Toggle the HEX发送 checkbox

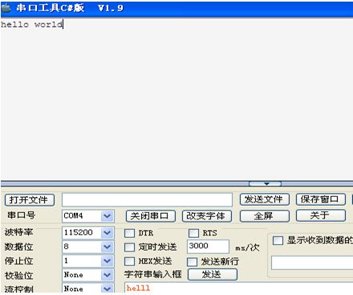tap(129, 261)
